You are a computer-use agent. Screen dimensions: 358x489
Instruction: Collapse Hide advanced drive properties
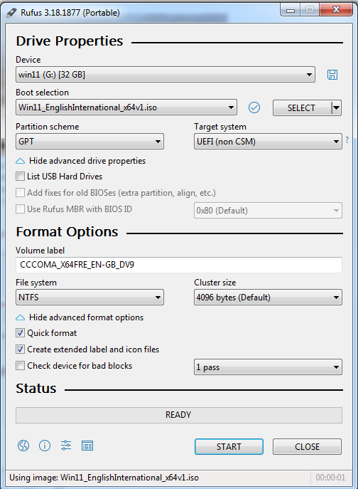pos(81,161)
